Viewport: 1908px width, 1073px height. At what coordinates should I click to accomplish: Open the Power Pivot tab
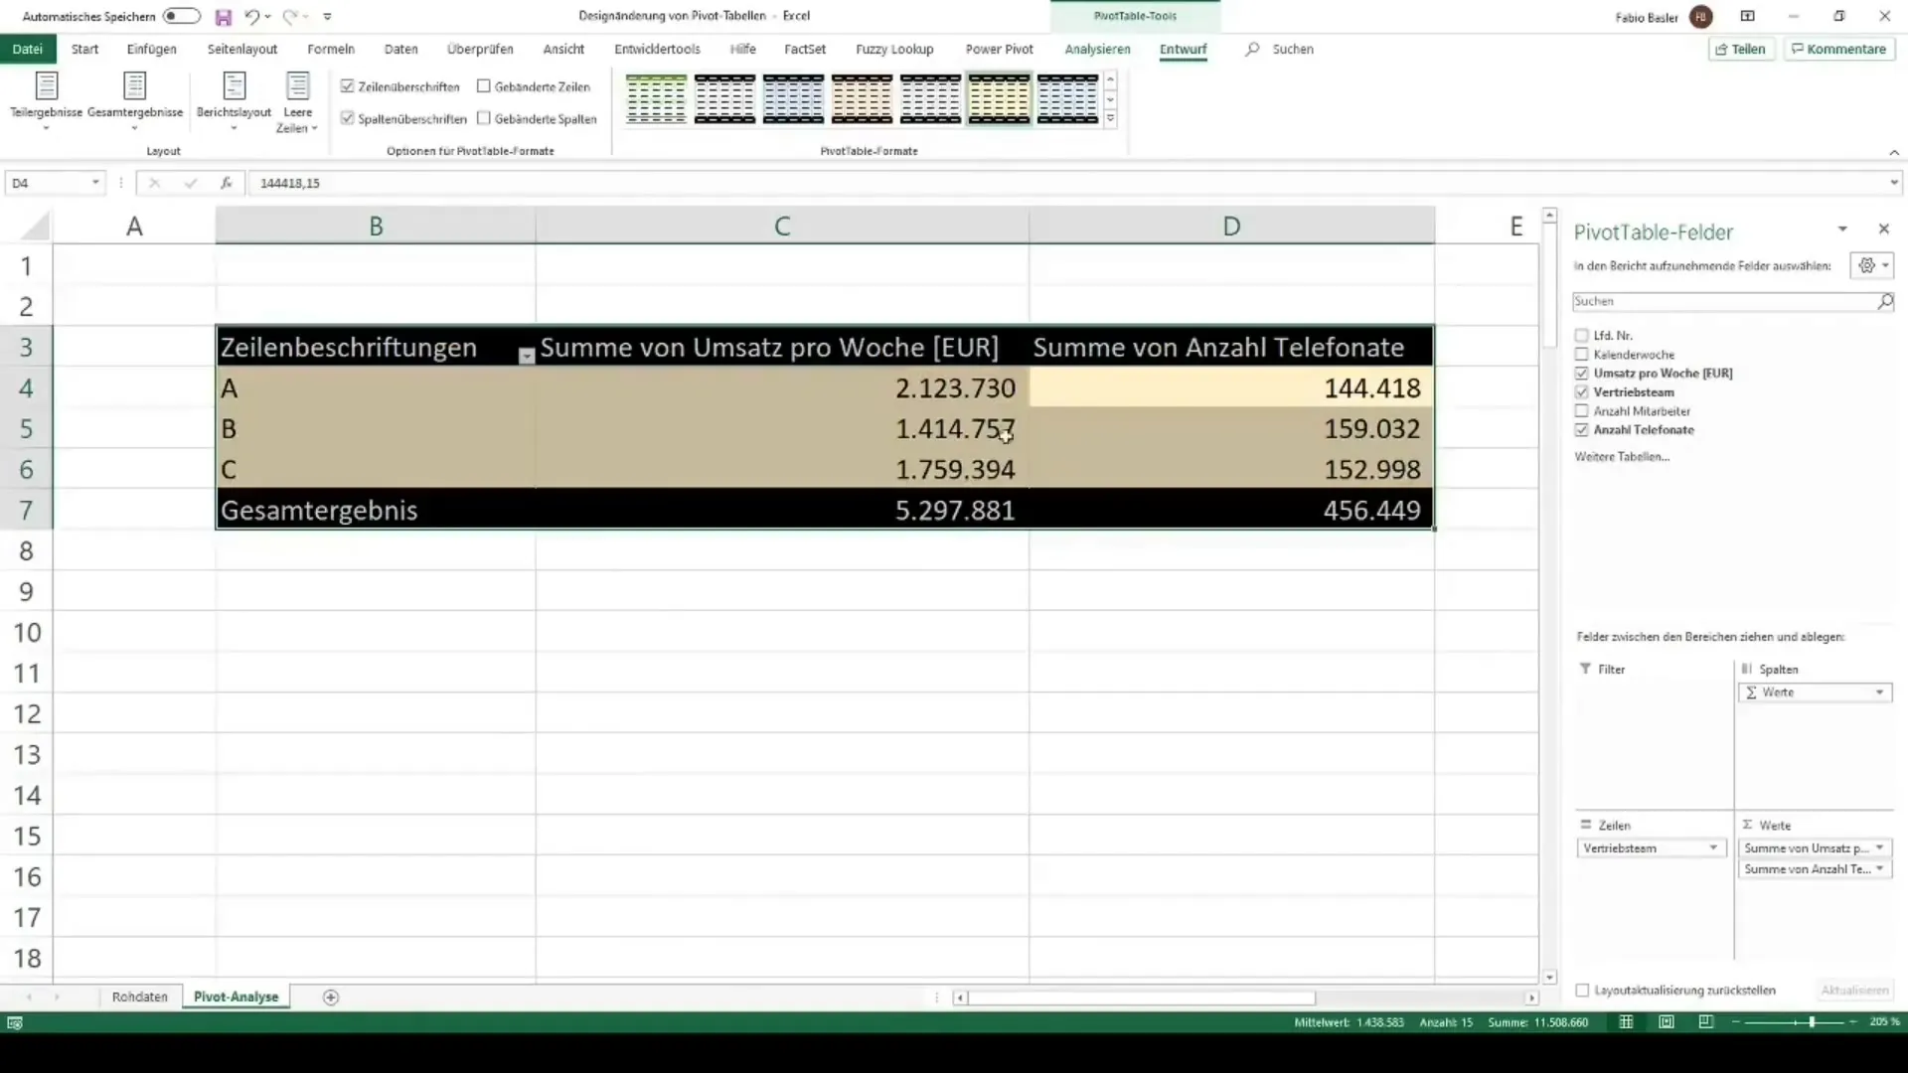pyautogui.click(x=999, y=49)
